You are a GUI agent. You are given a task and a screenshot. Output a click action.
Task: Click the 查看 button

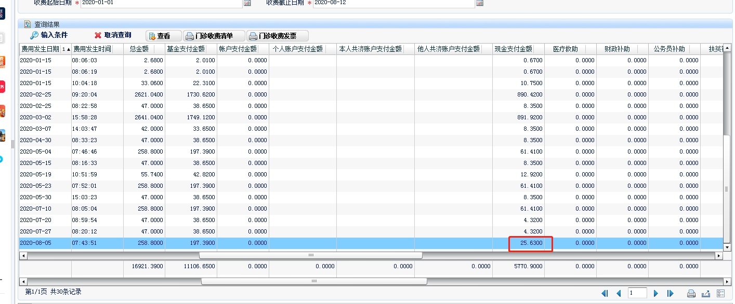point(163,36)
